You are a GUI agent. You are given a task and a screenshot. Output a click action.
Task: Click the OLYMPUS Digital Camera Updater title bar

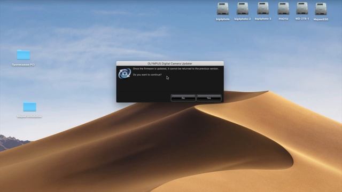click(x=170, y=63)
